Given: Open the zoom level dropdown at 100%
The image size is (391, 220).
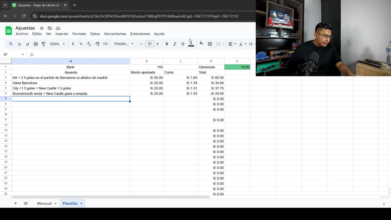Looking at the screenshot, I should point(57,44).
